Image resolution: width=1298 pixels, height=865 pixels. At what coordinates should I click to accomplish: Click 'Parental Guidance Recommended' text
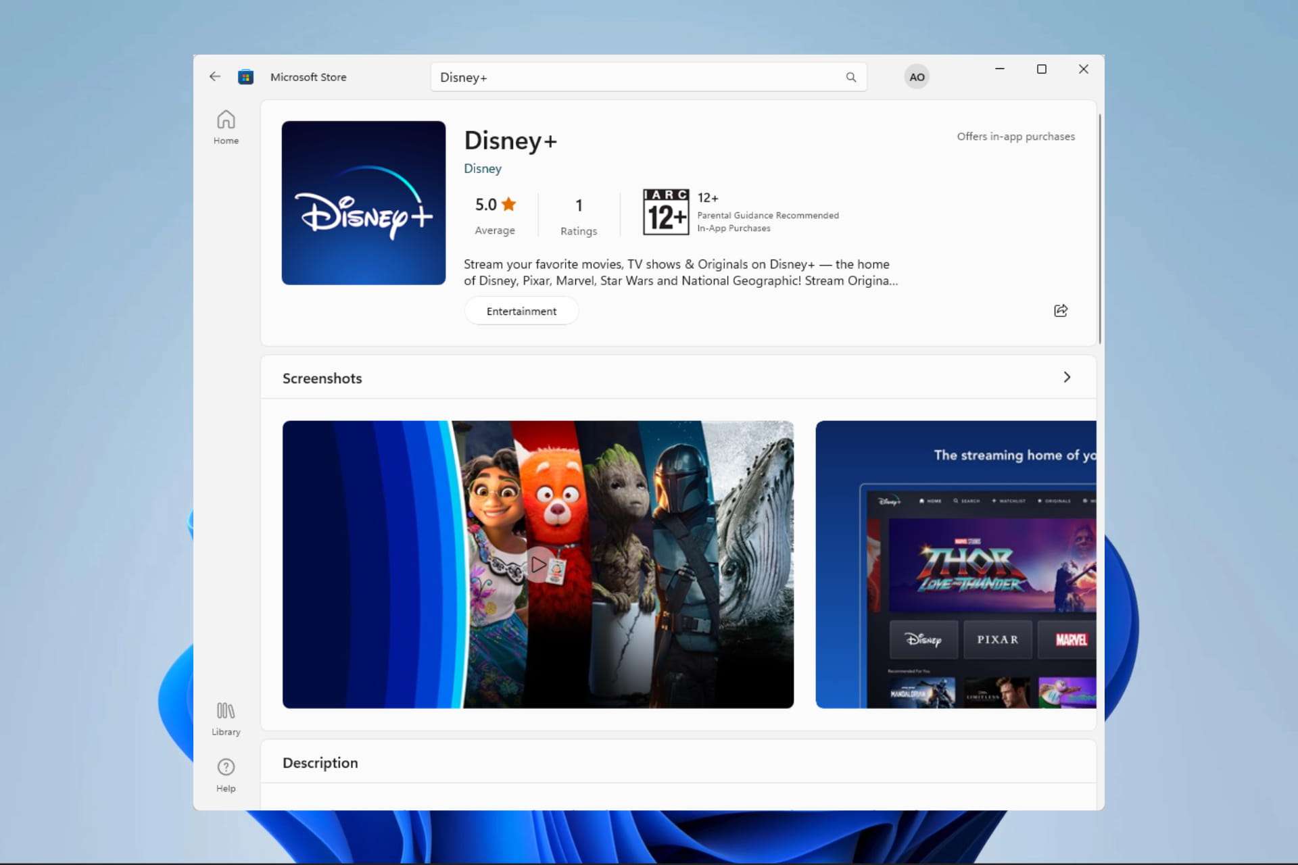click(768, 216)
